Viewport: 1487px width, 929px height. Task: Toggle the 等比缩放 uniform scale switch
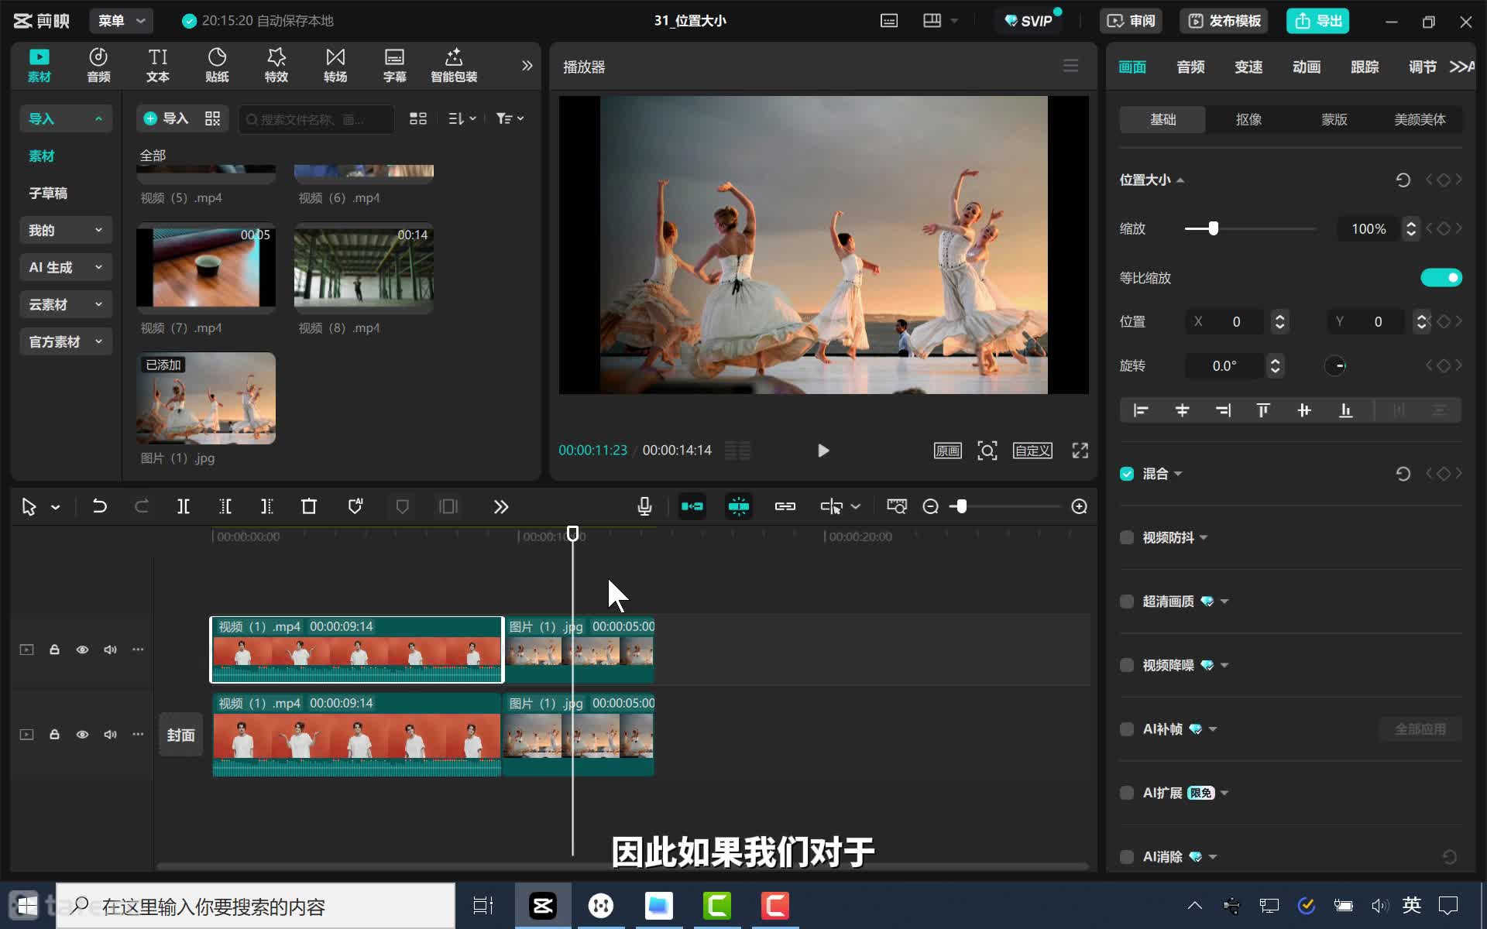[x=1441, y=278]
